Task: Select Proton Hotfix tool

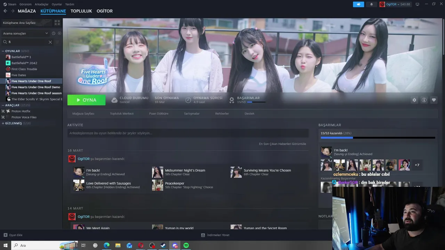Action: point(21,111)
